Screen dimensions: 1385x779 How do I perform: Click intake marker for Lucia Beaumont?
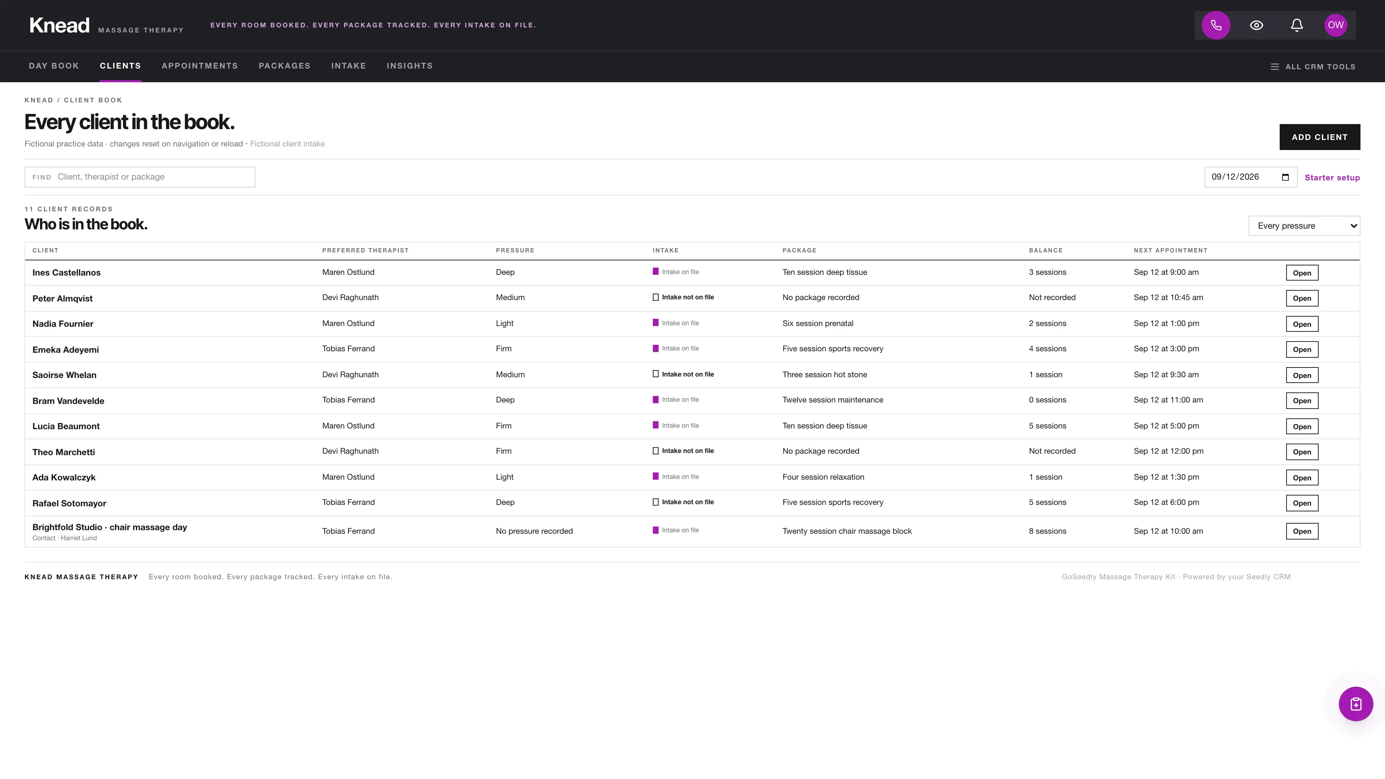point(655,425)
